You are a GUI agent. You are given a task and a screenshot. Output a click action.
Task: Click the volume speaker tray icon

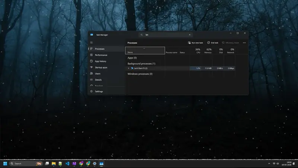click(x=278, y=164)
